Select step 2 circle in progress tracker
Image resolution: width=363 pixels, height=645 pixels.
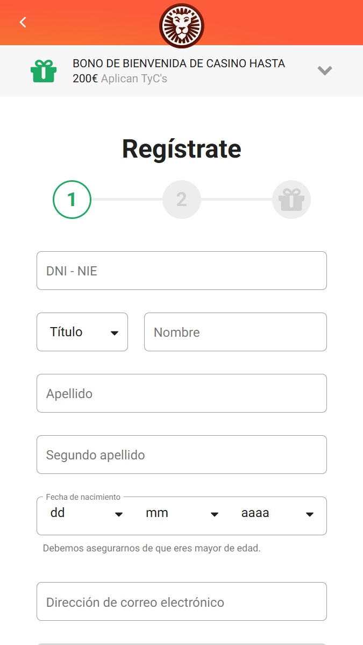182,200
